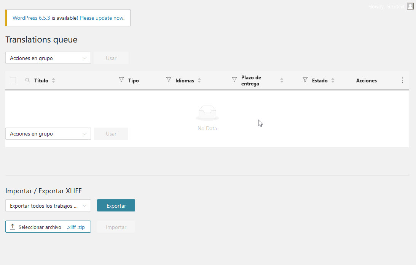Open the filter icon for Estado column
Screen dimensions: 416x265
point(305,80)
